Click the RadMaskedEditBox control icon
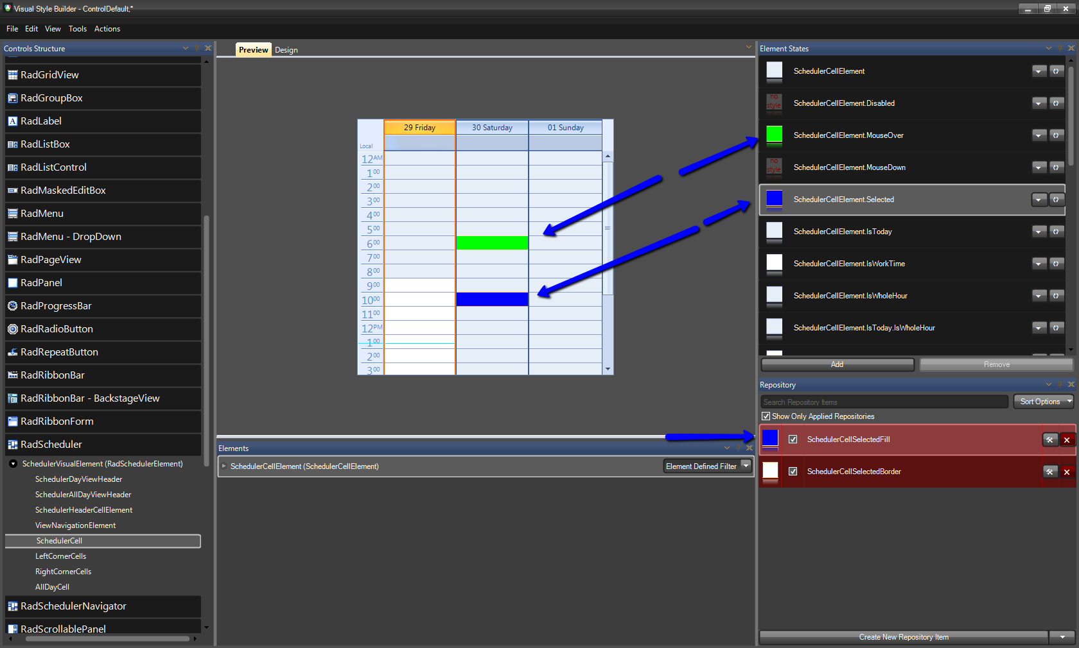Screen dimensions: 1079x648 (x=12, y=191)
